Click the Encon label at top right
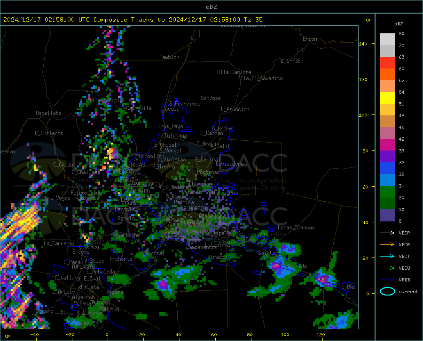Image resolution: width=423 pixels, height=341 pixels. tap(310, 39)
